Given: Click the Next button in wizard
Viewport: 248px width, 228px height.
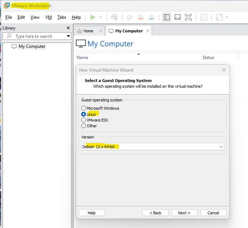Looking at the screenshot, I should [x=184, y=213].
